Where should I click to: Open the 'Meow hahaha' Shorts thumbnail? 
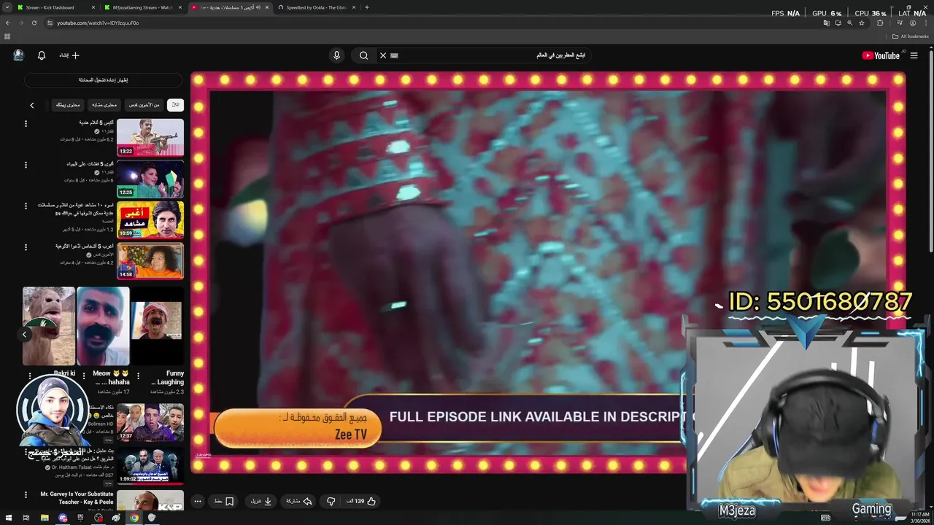pyautogui.click(x=103, y=326)
